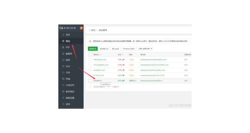Open site seozhihu.com in the name column

(99, 70)
